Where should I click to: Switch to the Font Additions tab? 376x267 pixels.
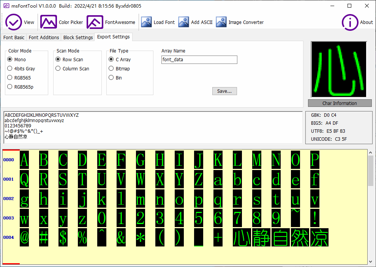point(44,37)
